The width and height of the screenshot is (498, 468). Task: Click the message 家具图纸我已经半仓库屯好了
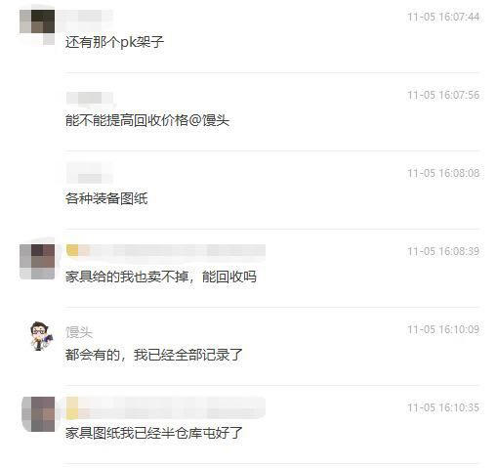[x=154, y=433]
